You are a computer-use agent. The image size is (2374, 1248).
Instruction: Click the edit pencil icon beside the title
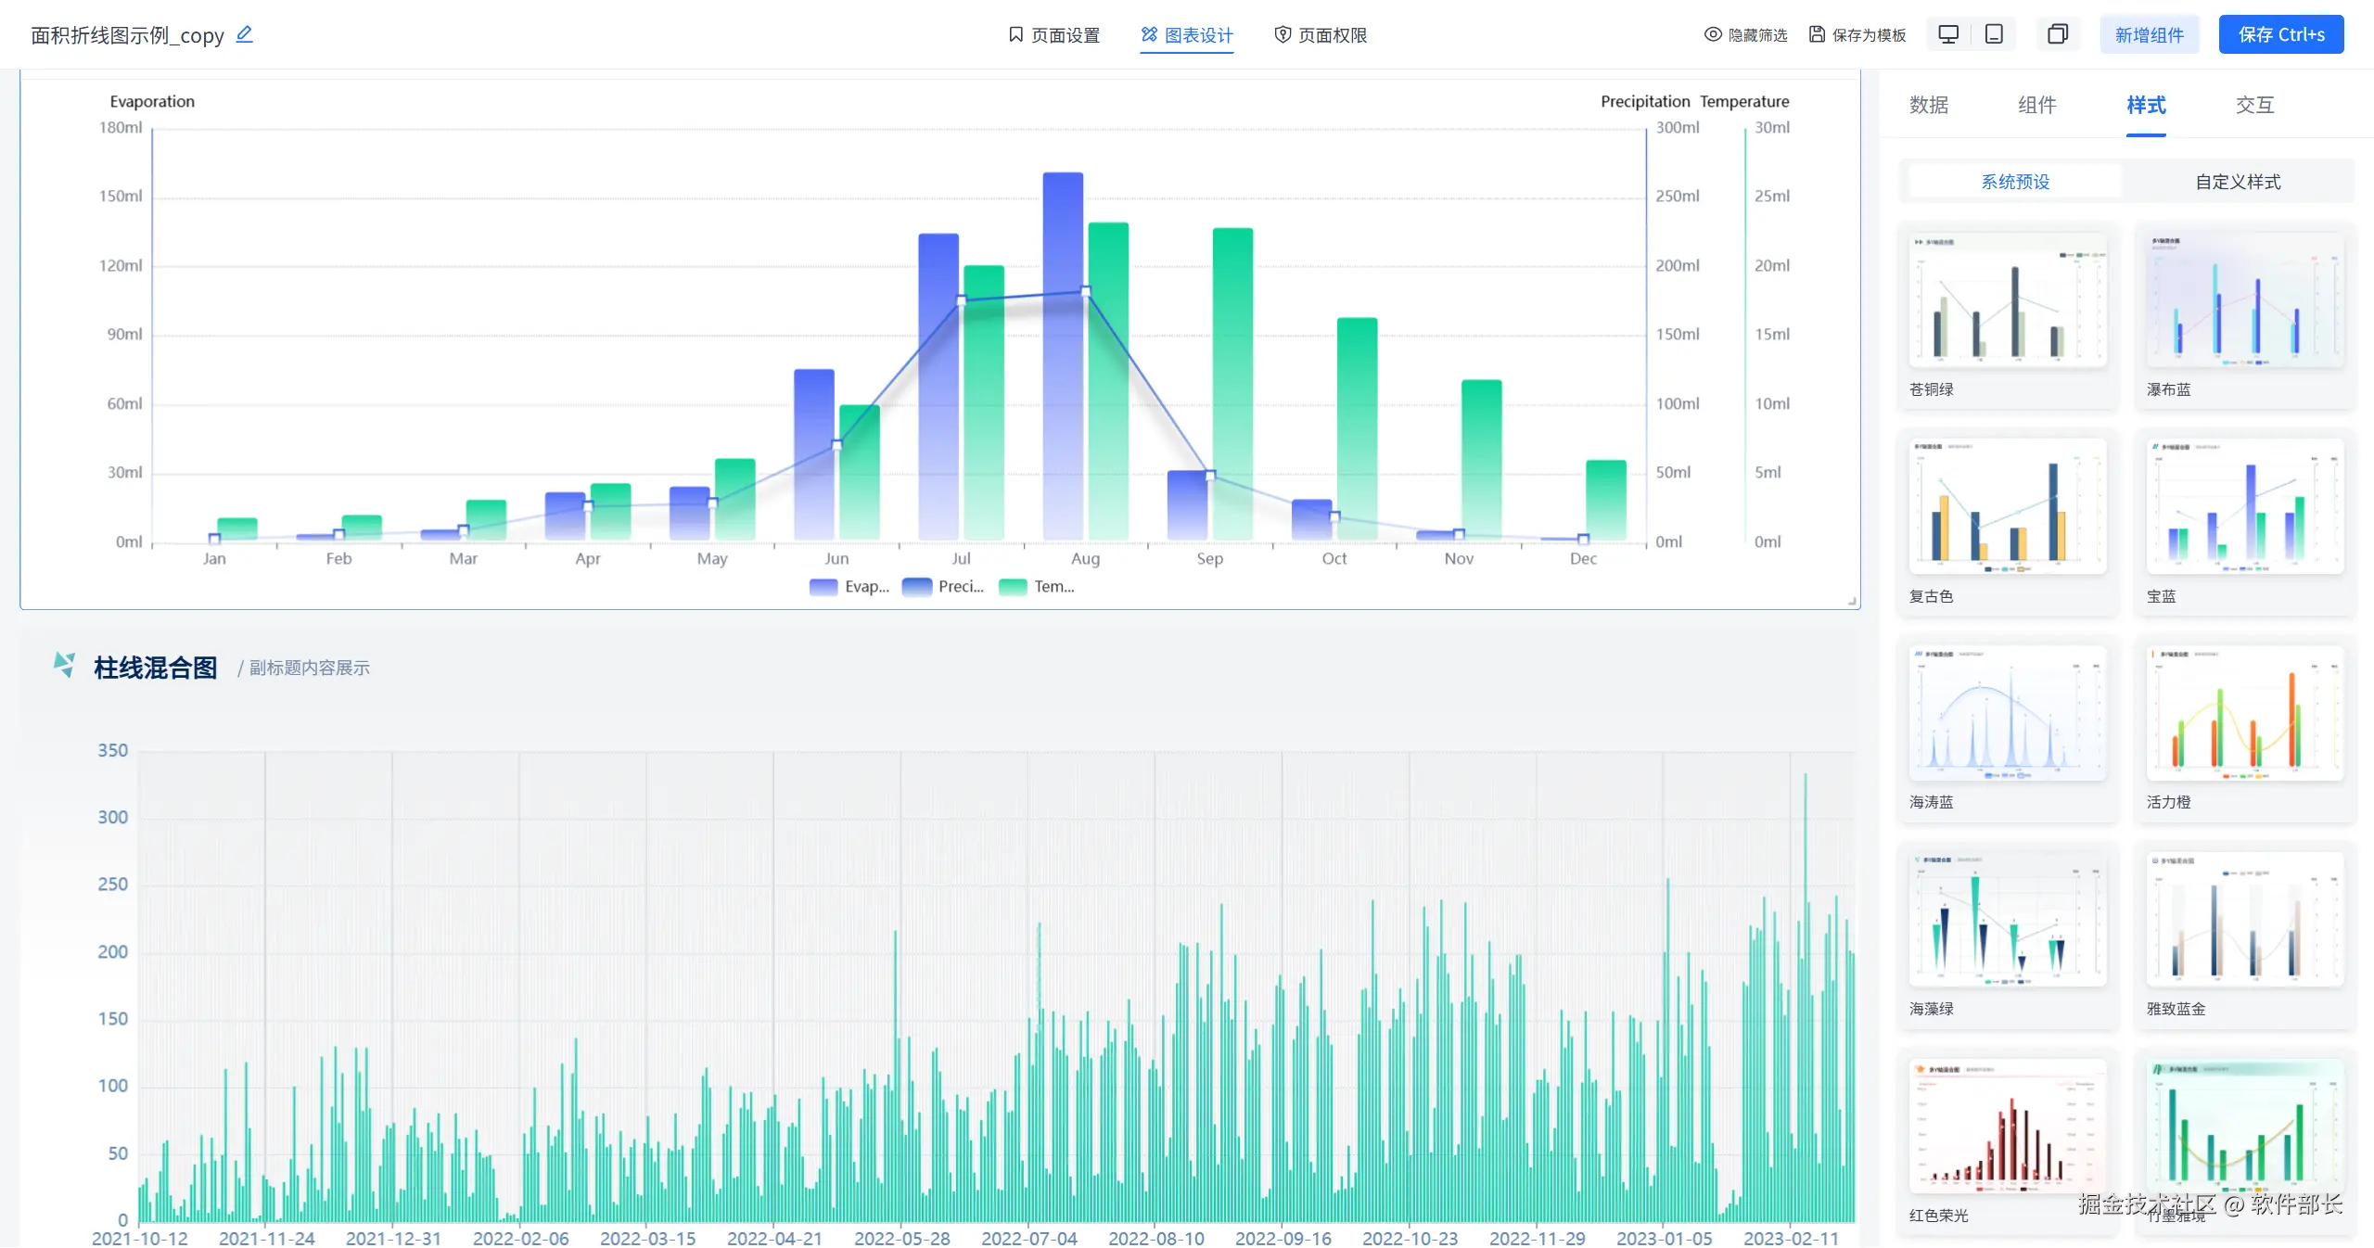[244, 34]
